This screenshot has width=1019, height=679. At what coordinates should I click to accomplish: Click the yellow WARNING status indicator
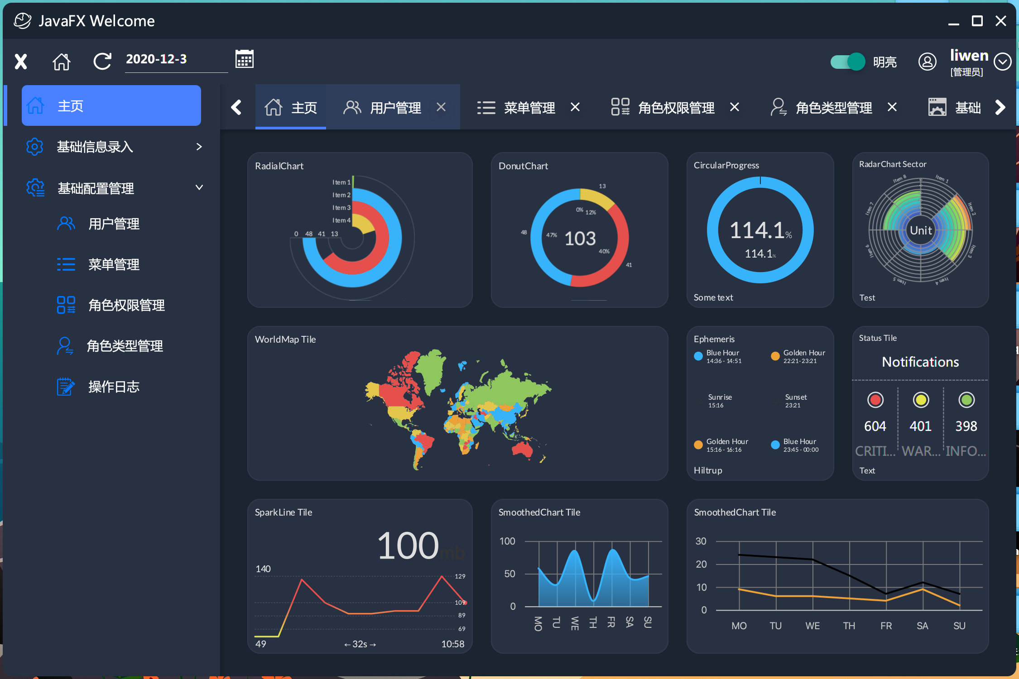click(x=921, y=400)
